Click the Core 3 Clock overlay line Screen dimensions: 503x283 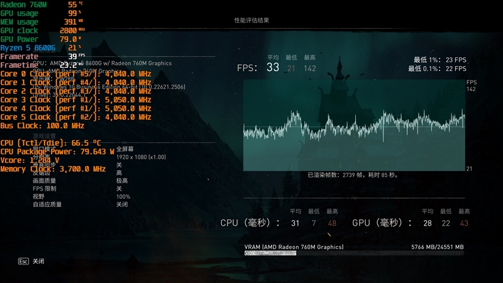[75, 100]
